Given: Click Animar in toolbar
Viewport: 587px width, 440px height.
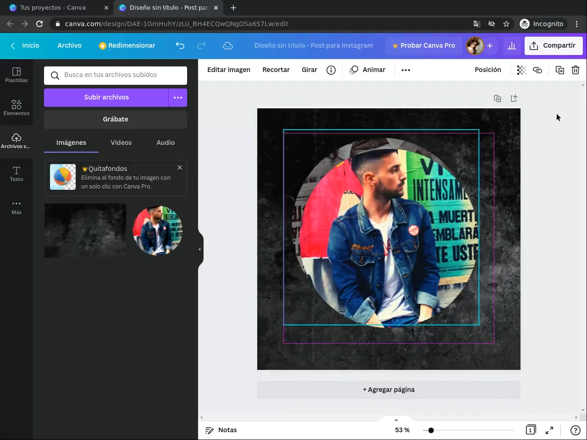Looking at the screenshot, I should [367, 70].
